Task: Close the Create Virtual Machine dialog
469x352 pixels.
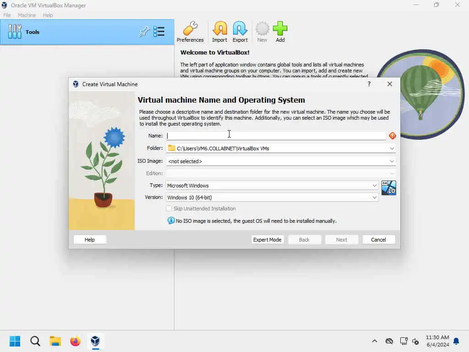Action: pos(389,84)
